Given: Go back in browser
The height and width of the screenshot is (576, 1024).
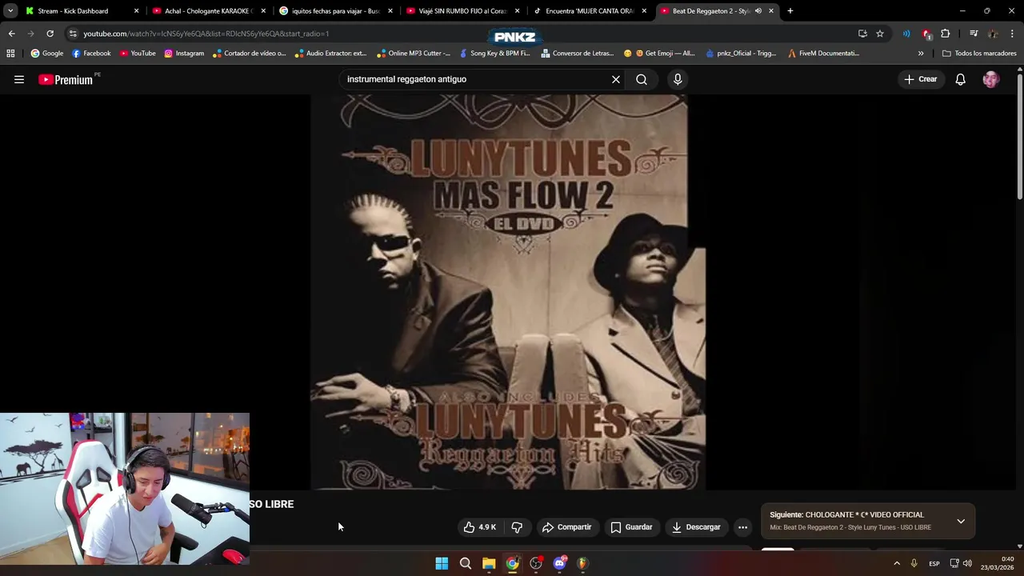Looking at the screenshot, I should pyautogui.click(x=11, y=34).
